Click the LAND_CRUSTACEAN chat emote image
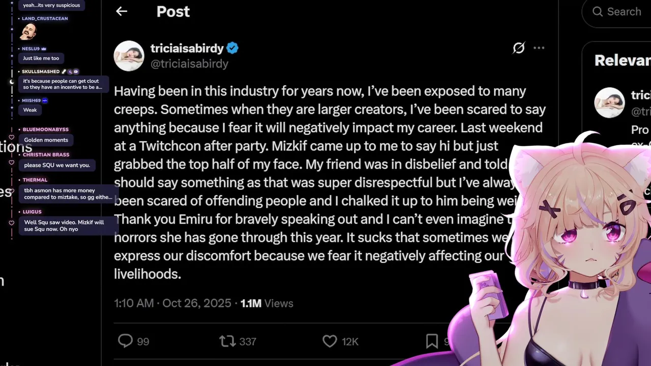The height and width of the screenshot is (366, 651). pyautogui.click(x=28, y=32)
